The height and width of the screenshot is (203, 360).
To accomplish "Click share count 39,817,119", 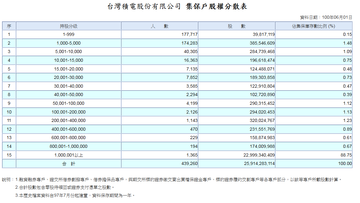I will tap(264, 34).
